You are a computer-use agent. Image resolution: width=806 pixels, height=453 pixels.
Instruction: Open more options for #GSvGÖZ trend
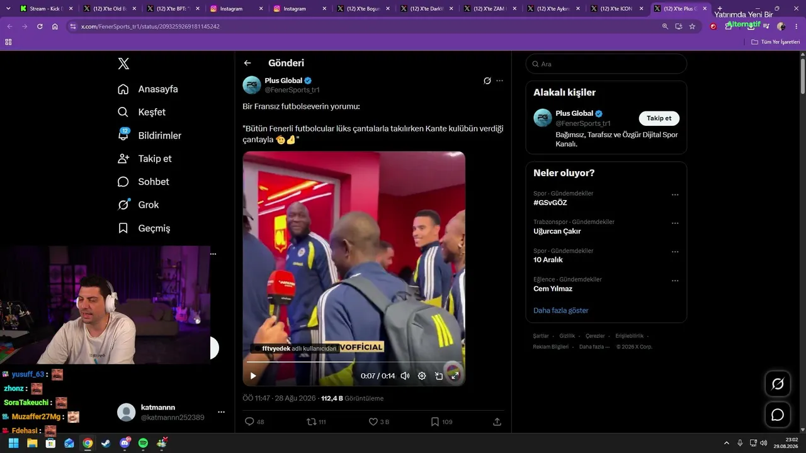point(675,194)
